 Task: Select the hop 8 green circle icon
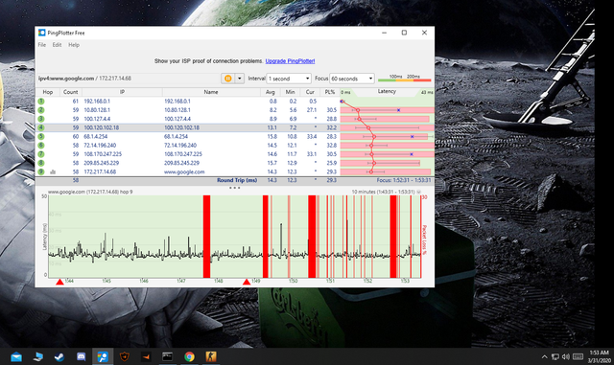[41, 163]
